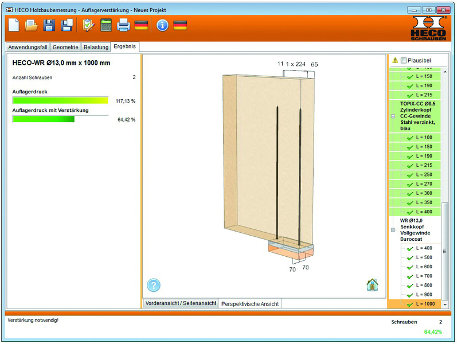Show program info via the blue info icon
The width and height of the screenshot is (457, 344).
pyautogui.click(x=162, y=25)
